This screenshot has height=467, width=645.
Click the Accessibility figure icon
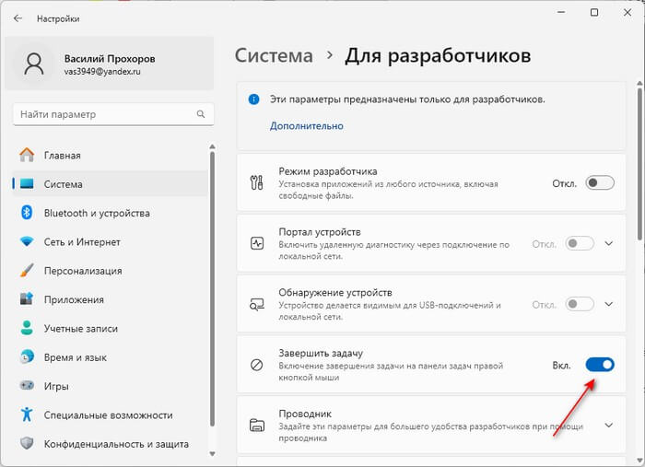pyautogui.click(x=27, y=414)
